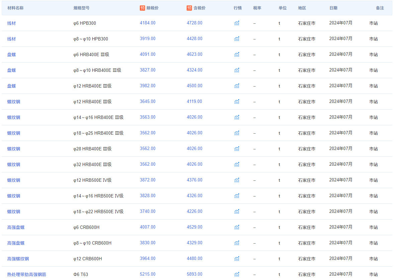Click the 材料名称 column header
The height and width of the screenshot is (278, 394).
tap(15, 8)
